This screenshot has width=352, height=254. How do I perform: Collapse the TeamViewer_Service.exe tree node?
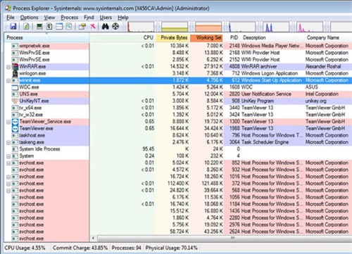(x=8, y=122)
